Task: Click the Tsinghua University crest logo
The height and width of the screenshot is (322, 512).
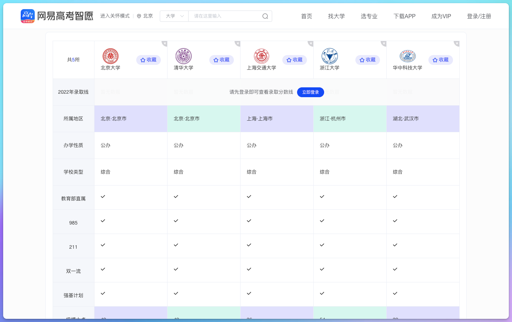Action: pyautogui.click(x=184, y=56)
